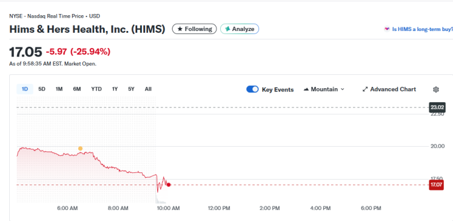Click the 17.05 current price text
This screenshot has width=453, height=221.
26,52
